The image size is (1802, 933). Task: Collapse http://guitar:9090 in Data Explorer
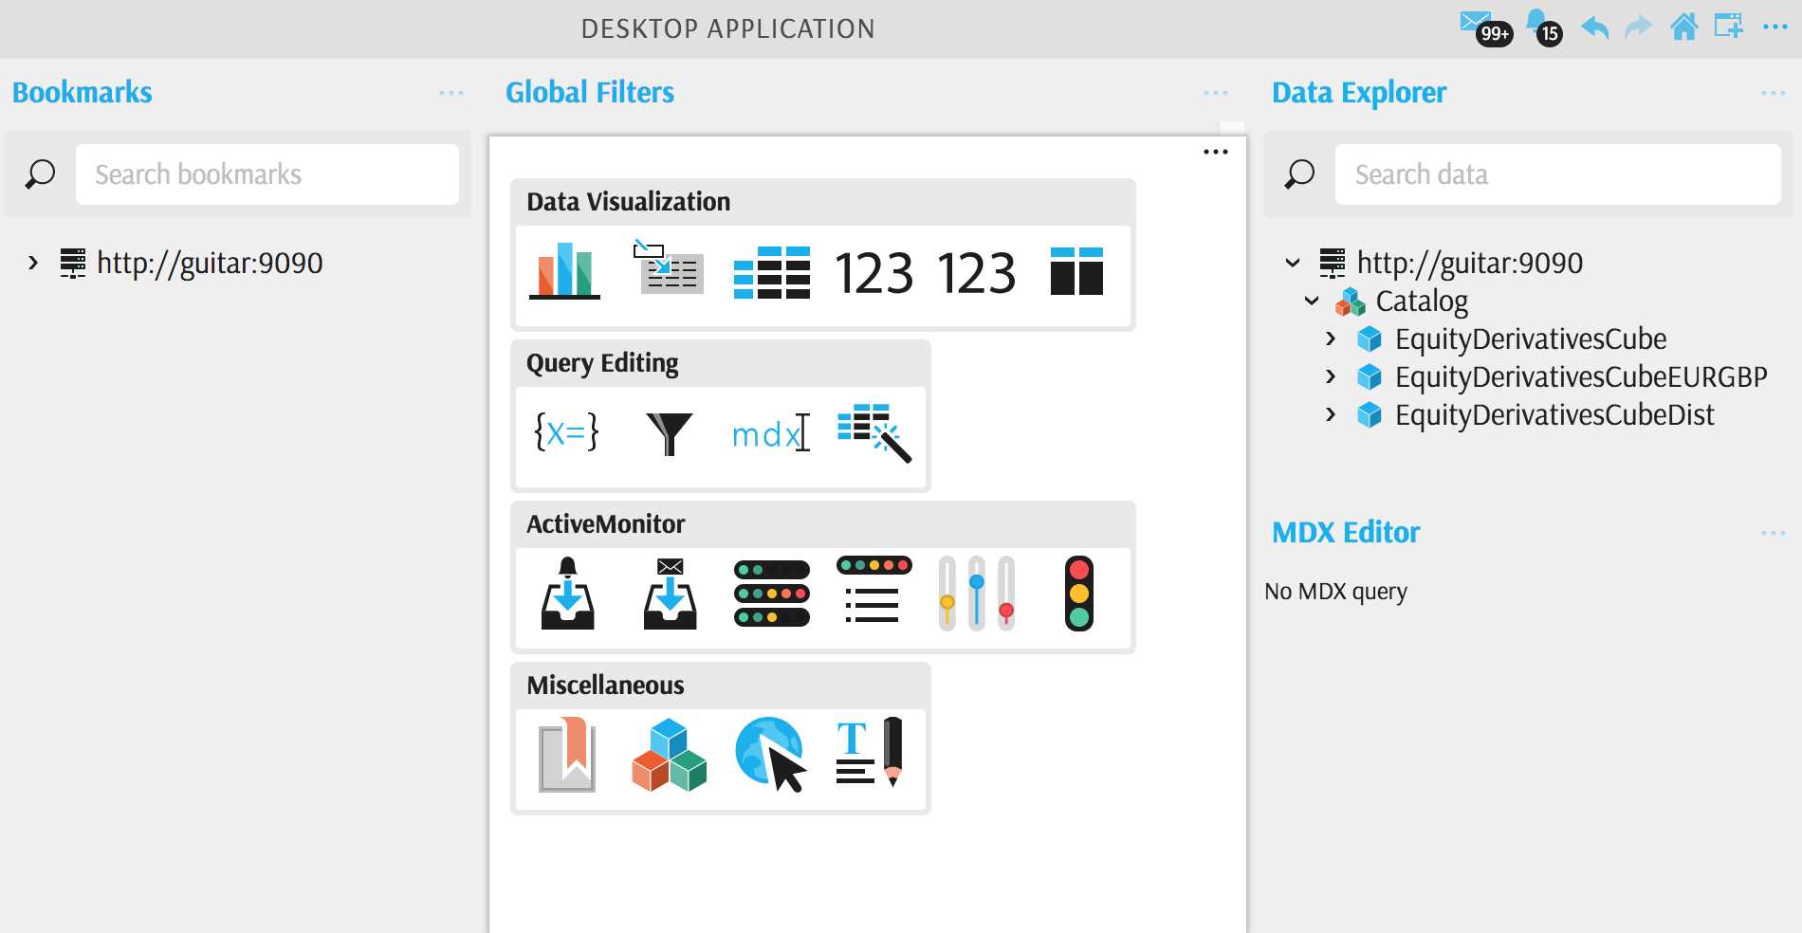click(x=1293, y=263)
